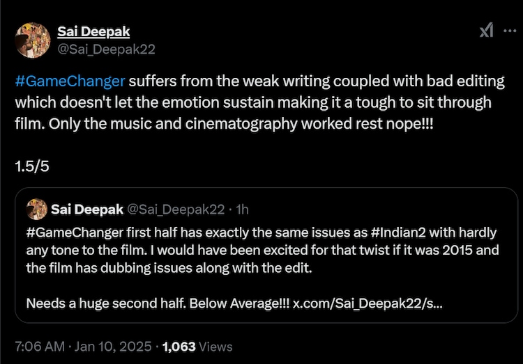Click Sai Deepak name in quoted post
523x364 pixels.
pyautogui.click(x=87, y=209)
